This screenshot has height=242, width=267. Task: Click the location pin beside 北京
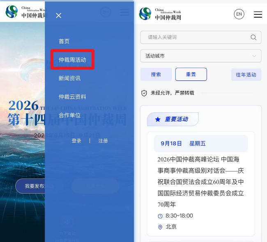pyautogui.click(x=160, y=227)
